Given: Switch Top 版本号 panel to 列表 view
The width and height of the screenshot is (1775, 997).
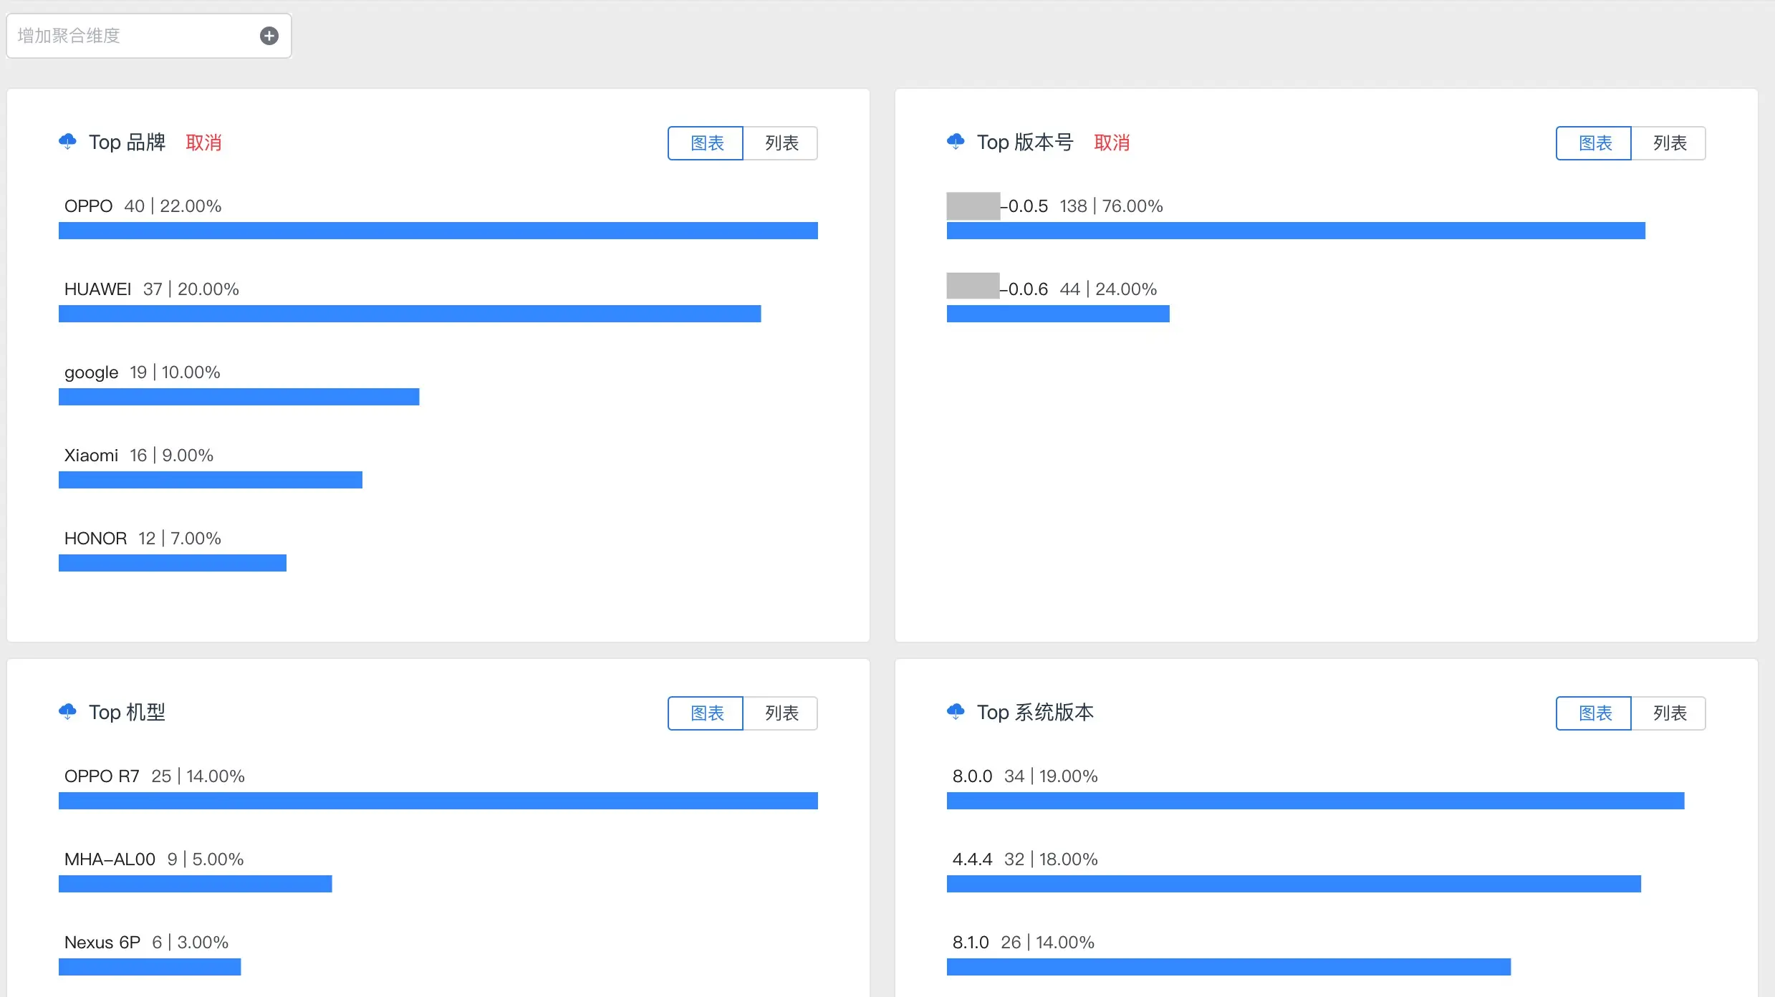Looking at the screenshot, I should (x=1669, y=143).
